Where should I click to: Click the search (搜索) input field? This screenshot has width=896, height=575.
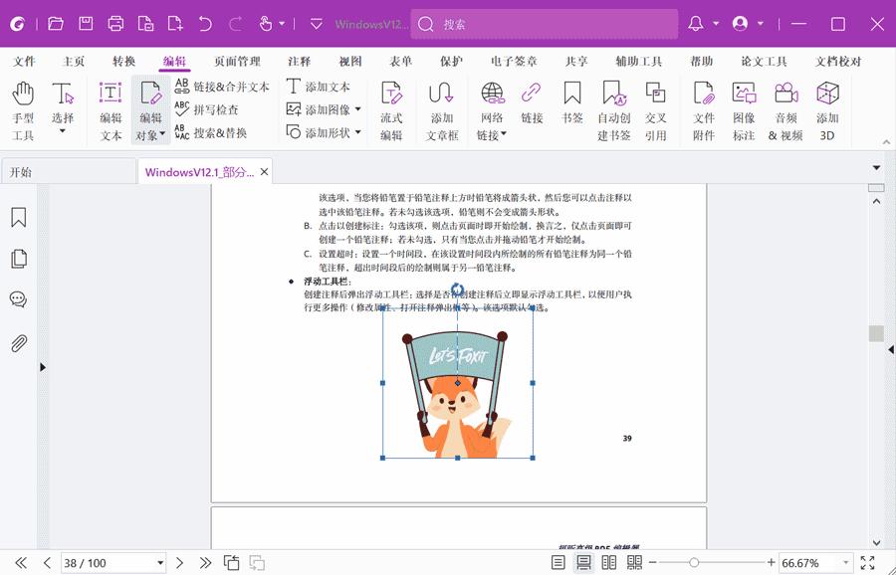(x=544, y=24)
